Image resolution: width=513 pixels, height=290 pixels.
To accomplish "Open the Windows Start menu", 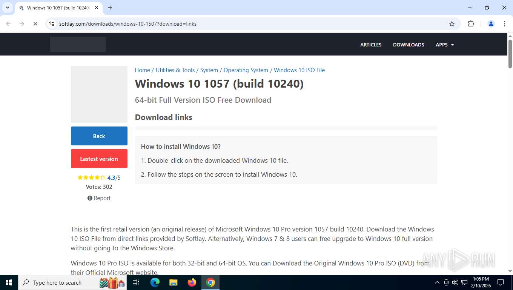I will coord(9,282).
